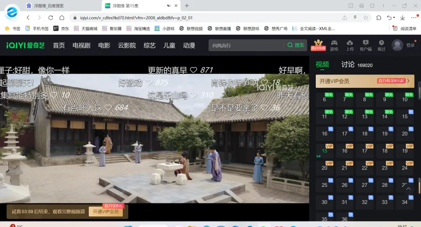This screenshot has height=227, width=421.
Task: Select preview episode 28
Action: (x=385, y=185)
